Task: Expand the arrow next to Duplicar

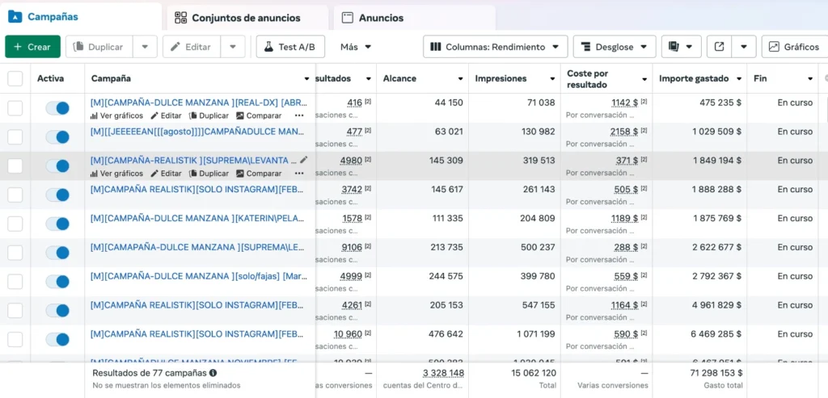Action: pos(145,47)
